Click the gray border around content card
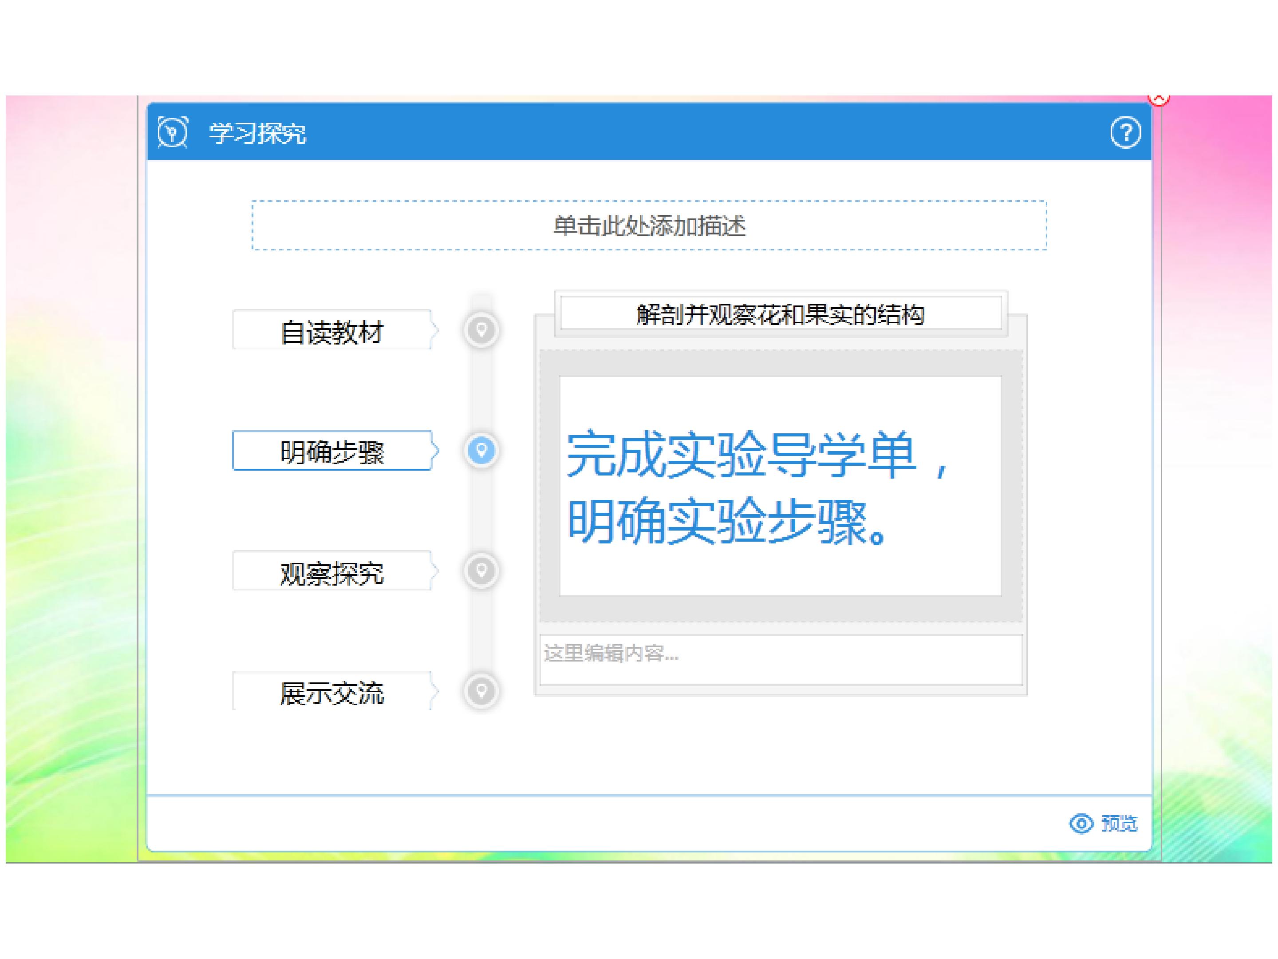 point(781,363)
